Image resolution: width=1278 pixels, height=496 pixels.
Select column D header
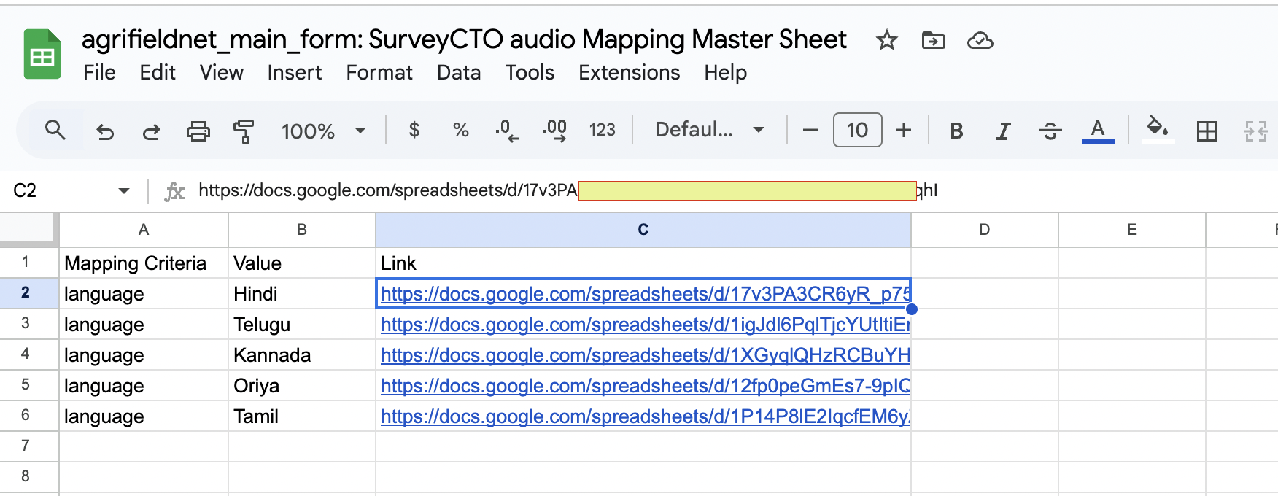pos(985,230)
